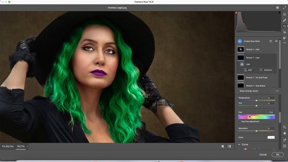Select the Red Eye tool icon
Screen dimensions: 288x162
point(284,32)
